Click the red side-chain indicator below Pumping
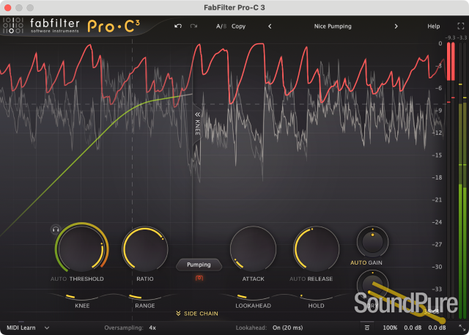This screenshot has width=469, height=335. 199,278
